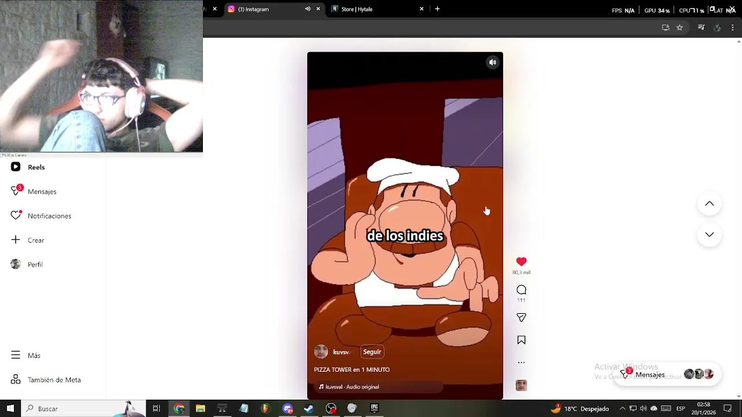The width and height of the screenshot is (742, 417).
Task: Open the Chrome profile avatar
Action: coord(717,27)
